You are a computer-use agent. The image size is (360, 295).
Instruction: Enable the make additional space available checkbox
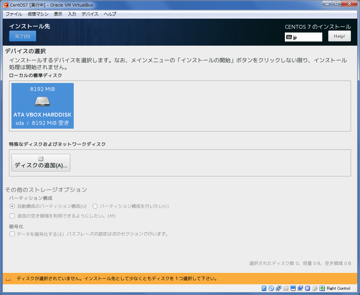point(12,216)
